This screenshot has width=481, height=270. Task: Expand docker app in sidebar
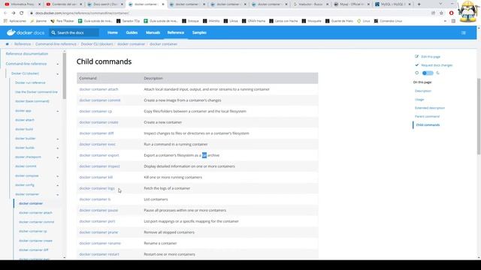[58, 111]
